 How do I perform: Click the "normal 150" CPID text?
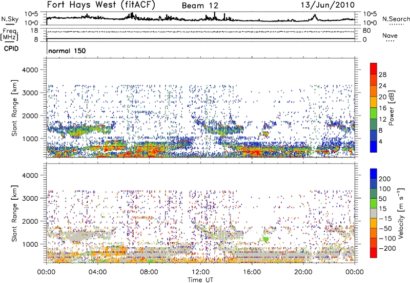[67, 51]
